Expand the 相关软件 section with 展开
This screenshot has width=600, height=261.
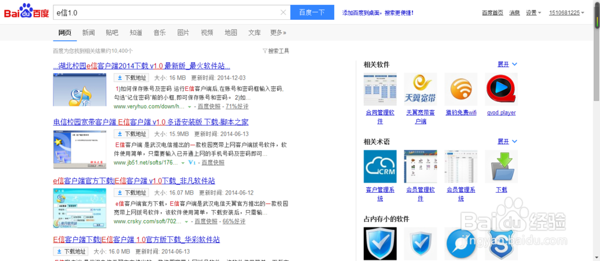[508, 64]
